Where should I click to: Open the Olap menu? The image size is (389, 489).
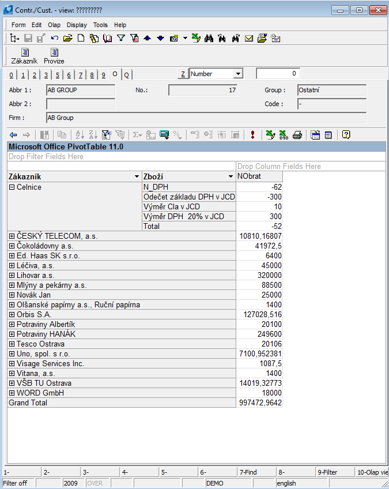coord(54,25)
